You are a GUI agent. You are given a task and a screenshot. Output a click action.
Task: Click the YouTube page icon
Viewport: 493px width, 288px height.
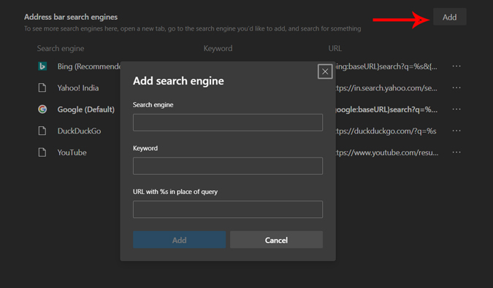[42, 152]
